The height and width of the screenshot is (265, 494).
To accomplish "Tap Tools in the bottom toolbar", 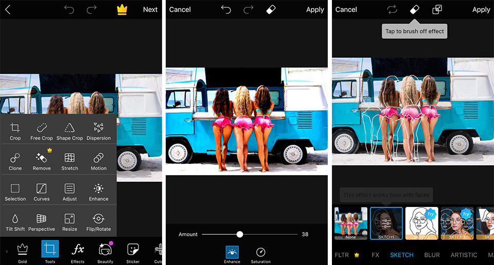I will (50, 252).
